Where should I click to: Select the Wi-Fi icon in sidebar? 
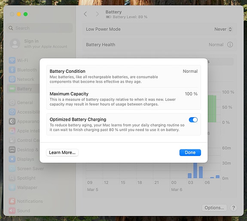pos(12,60)
